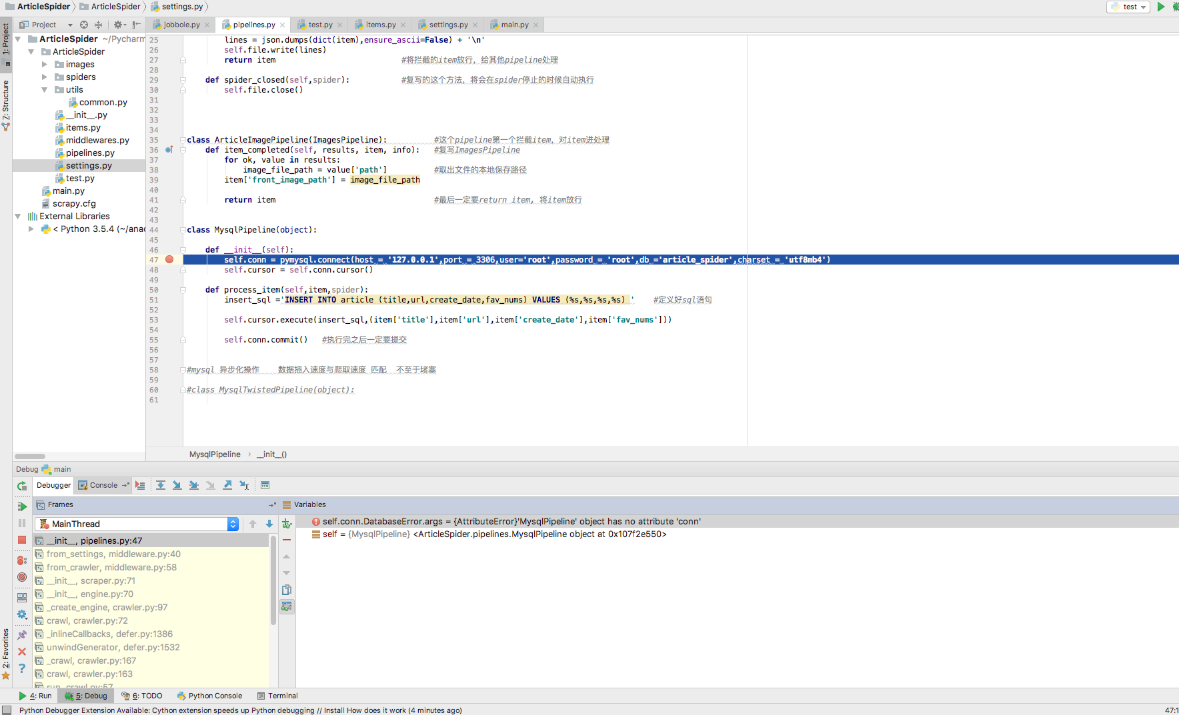
Task: View all breakpoints
Action: [x=22, y=560]
